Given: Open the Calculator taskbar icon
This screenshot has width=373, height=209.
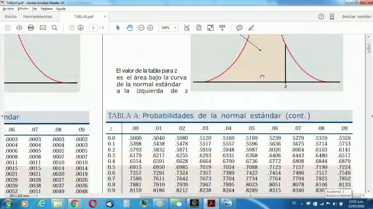Looking at the screenshot, I should (126, 204).
